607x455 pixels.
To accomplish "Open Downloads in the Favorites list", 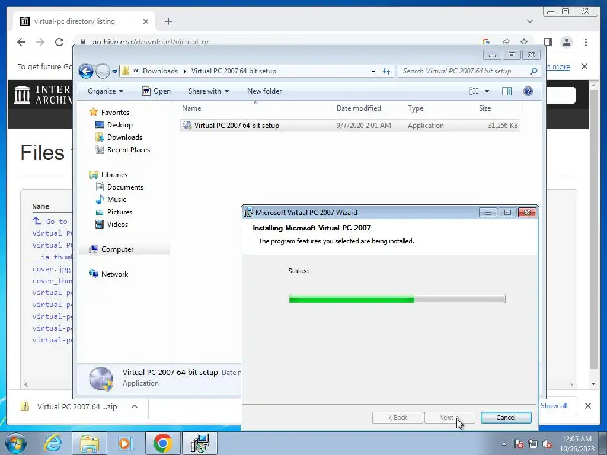I will click(124, 137).
